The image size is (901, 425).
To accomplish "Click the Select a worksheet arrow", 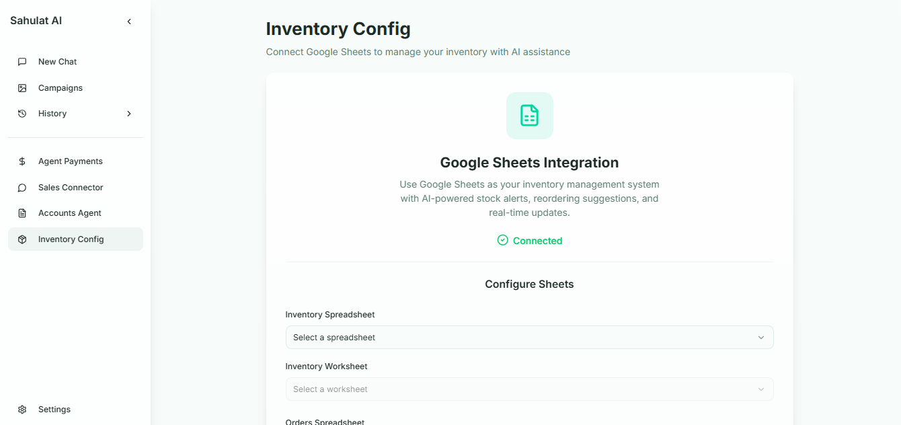I will click(761, 389).
